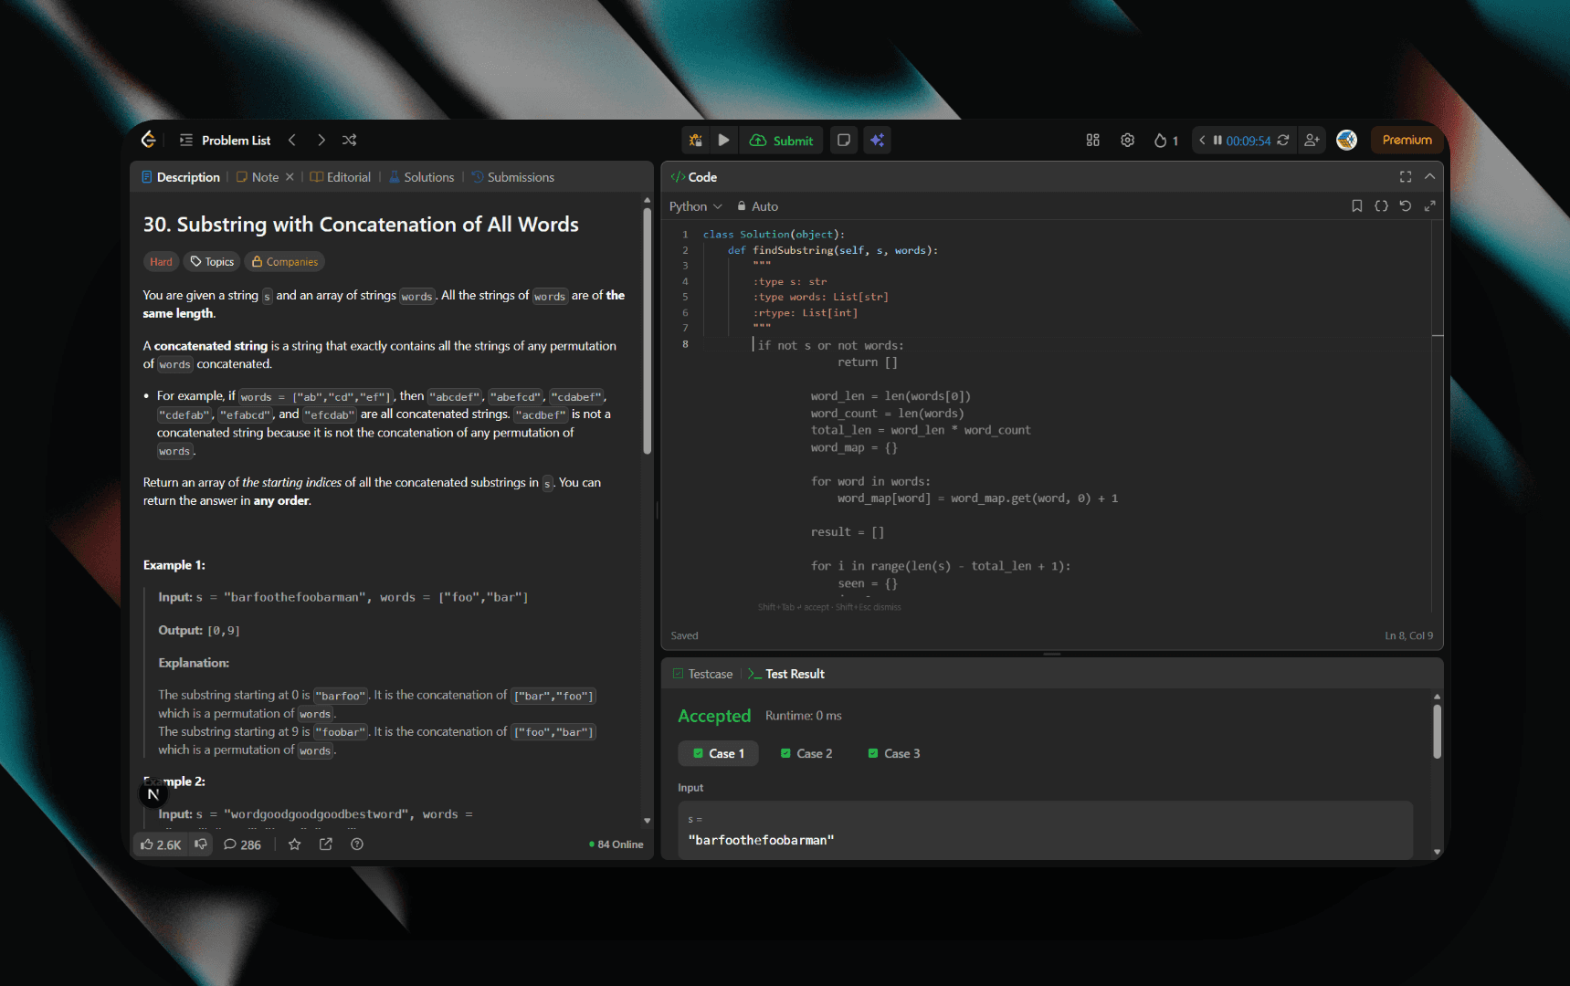Viewport: 1570px width, 986px height.
Task: Click the Run code play icon
Action: coord(723,140)
